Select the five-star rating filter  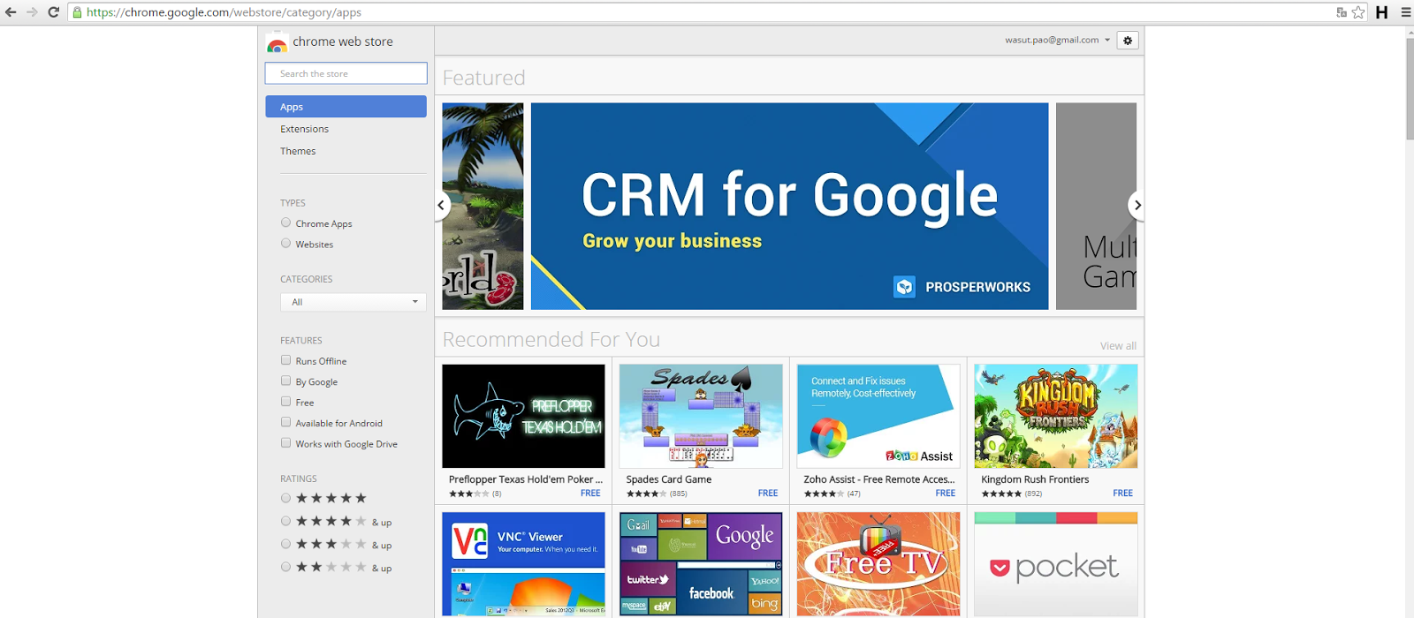coord(285,498)
